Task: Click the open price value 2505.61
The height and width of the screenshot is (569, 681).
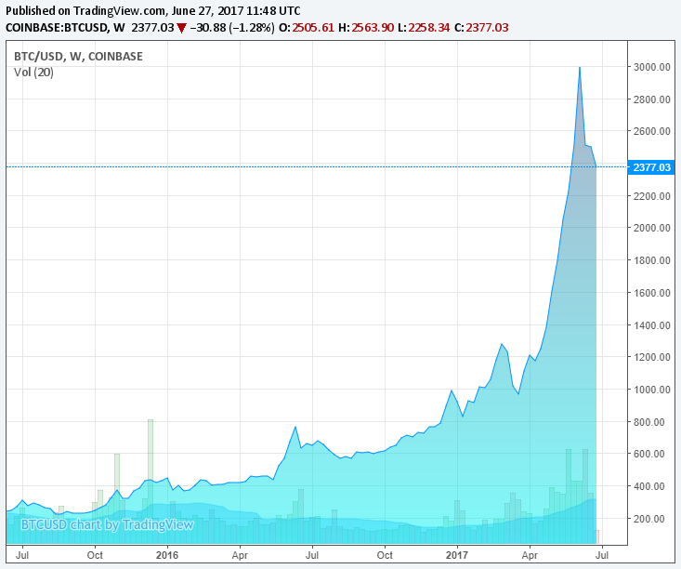Action: pos(313,28)
